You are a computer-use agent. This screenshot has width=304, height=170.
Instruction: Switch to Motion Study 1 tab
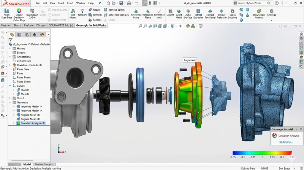[x=44, y=164]
